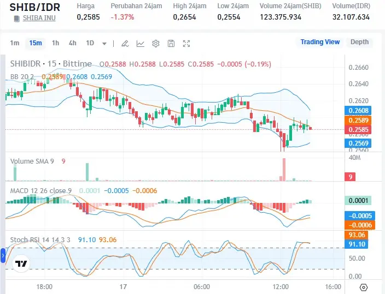Screen dimensions: 385x294
Task: Select the 1m timeframe
Action: point(15,43)
